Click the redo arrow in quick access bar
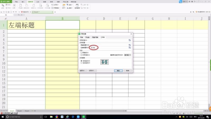 (16, 12)
